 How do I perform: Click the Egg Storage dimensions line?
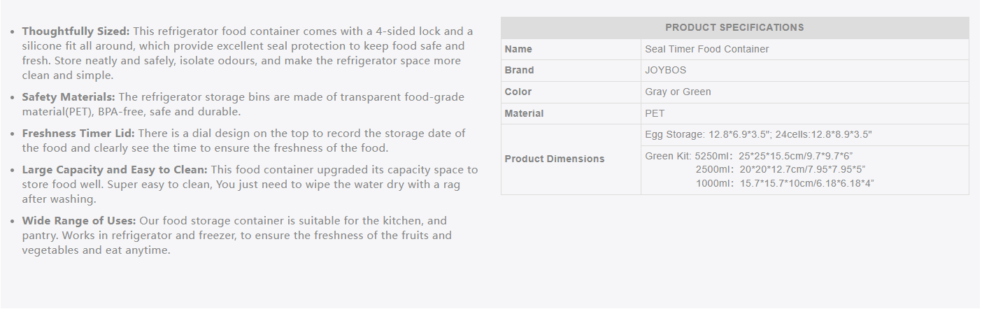pos(758,134)
